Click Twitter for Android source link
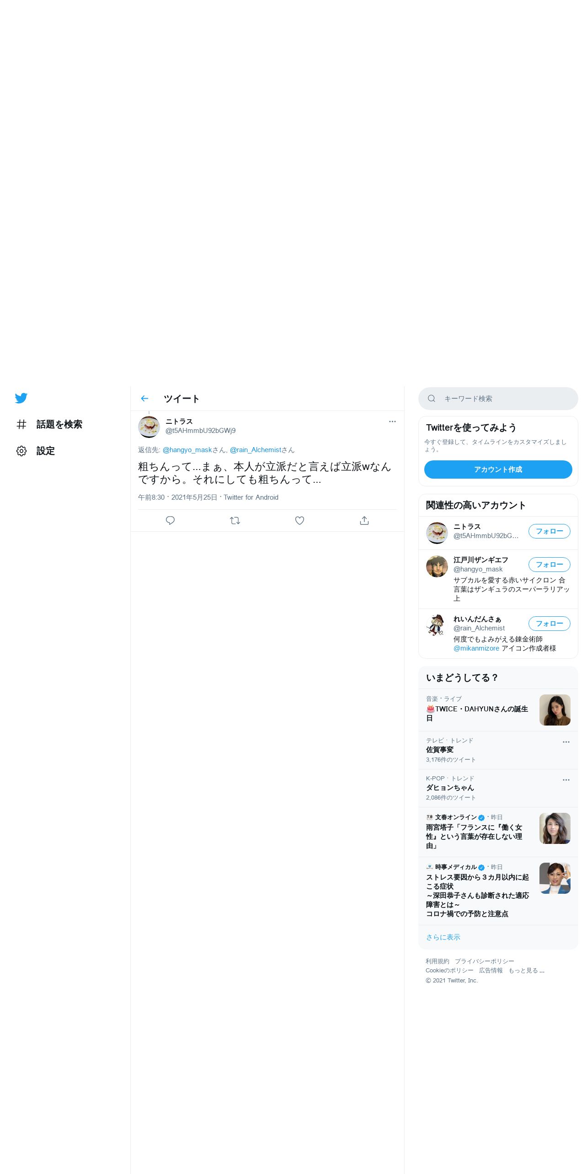 (x=251, y=497)
